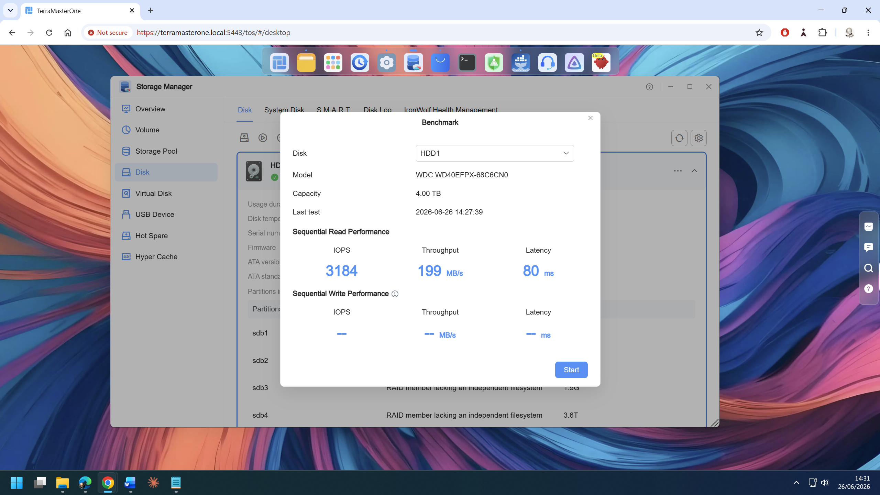Open the red Beta app dock icon
Viewport: 880px width, 495px height.
(x=601, y=63)
